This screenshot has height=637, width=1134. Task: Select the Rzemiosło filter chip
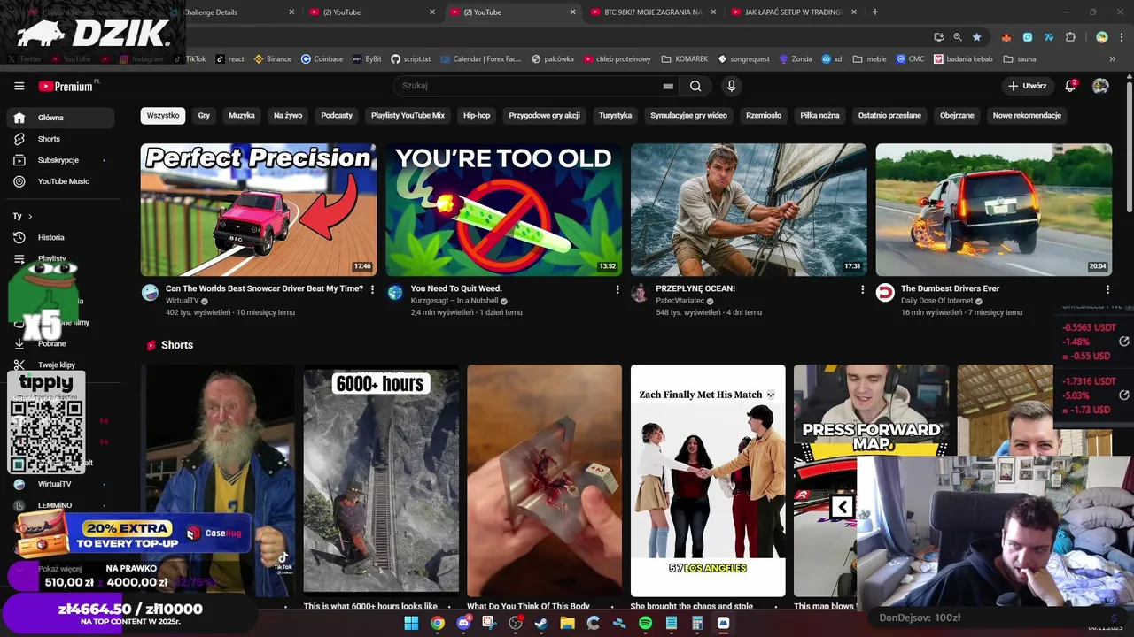tap(764, 115)
